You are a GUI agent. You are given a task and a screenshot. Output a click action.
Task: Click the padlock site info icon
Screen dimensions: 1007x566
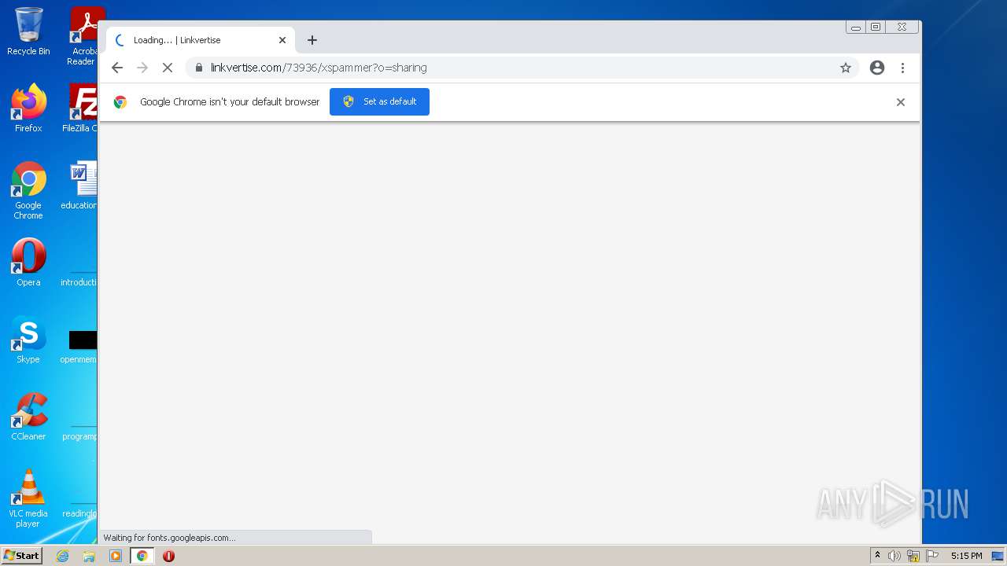tap(199, 68)
